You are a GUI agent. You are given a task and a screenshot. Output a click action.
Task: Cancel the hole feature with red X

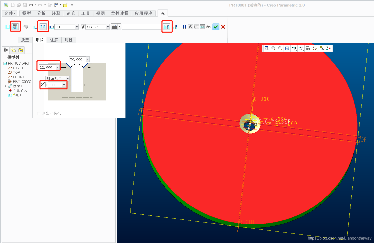(x=223, y=27)
